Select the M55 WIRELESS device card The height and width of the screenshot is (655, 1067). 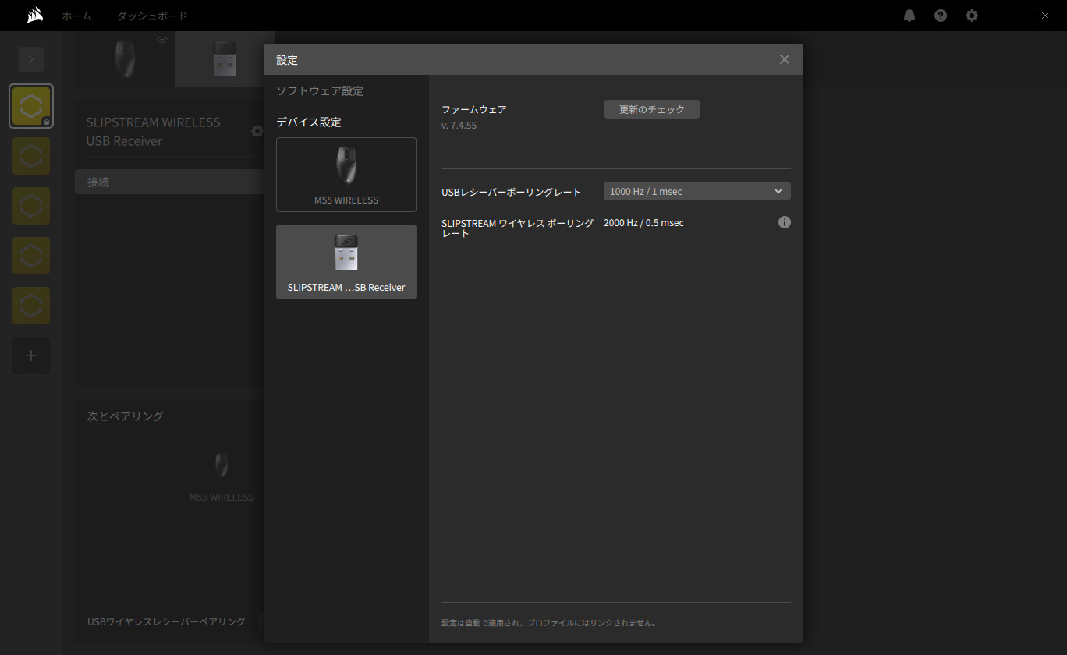(346, 175)
